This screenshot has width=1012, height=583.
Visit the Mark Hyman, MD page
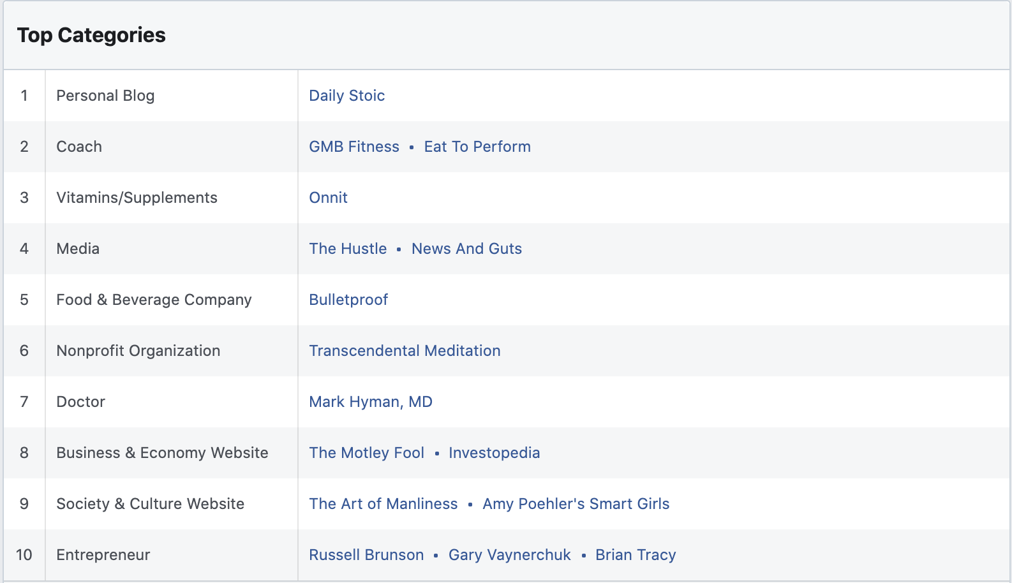coord(371,402)
